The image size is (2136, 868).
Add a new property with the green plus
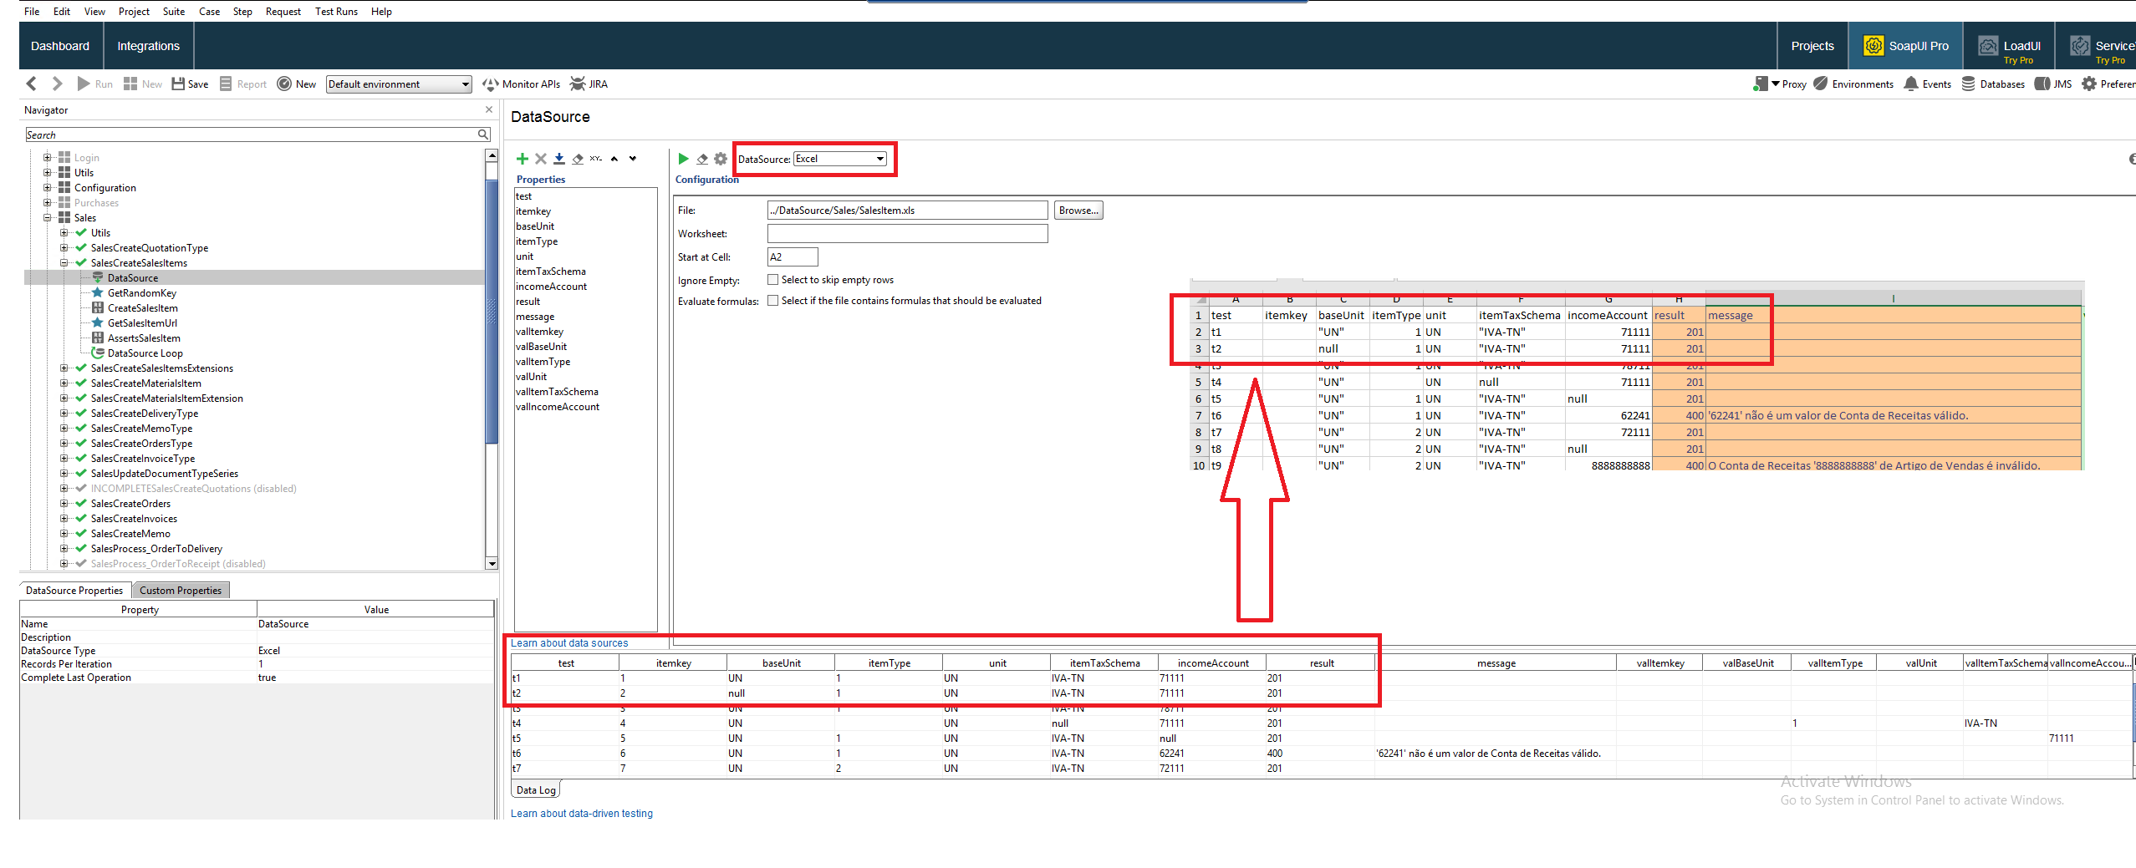coord(523,159)
